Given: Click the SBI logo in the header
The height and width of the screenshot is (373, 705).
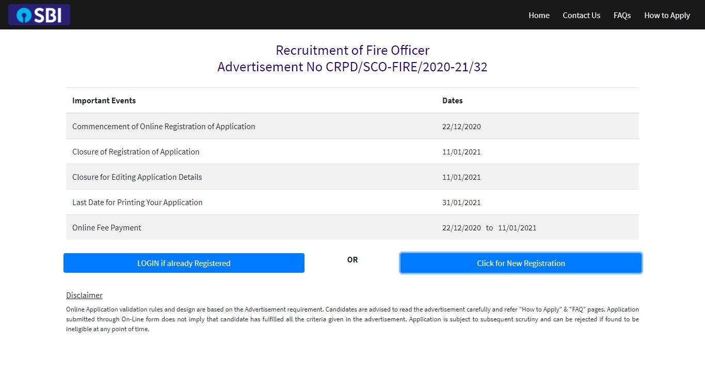Looking at the screenshot, I should pyautogui.click(x=39, y=15).
